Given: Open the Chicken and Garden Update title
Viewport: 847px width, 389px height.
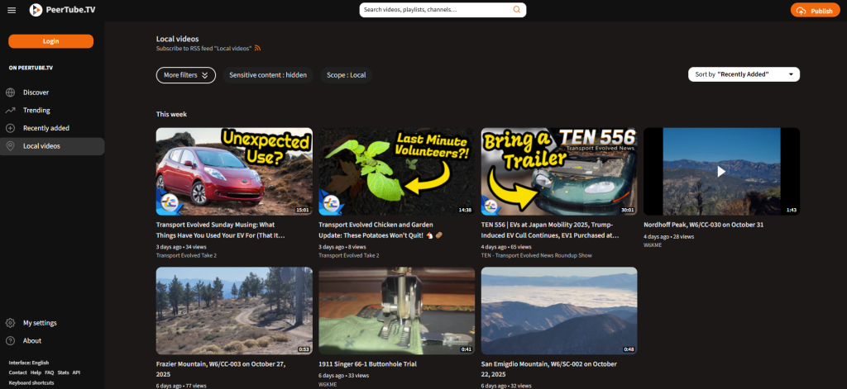Looking at the screenshot, I should pyautogui.click(x=380, y=230).
